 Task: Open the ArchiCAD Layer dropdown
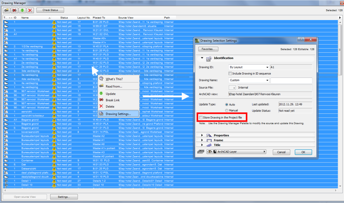[x=237, y=152]
